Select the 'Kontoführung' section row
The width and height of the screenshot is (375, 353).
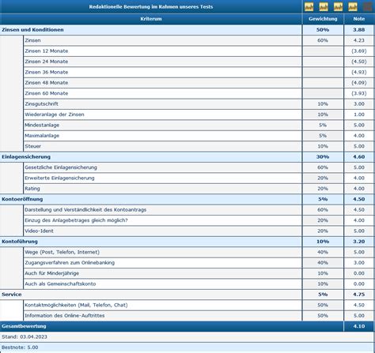[187, 242]
